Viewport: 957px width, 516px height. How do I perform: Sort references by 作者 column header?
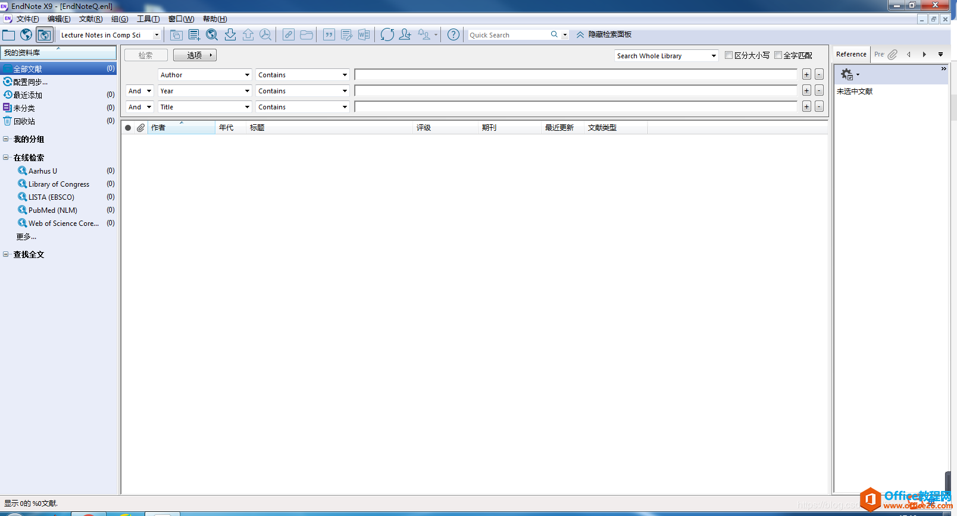click(182, 128)
